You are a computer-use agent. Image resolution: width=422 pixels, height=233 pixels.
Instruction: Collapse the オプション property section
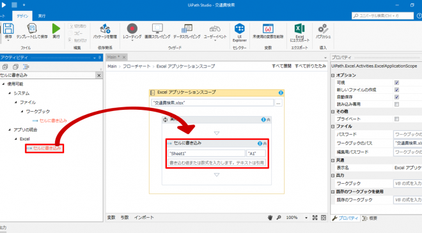(x=333, y=75)
